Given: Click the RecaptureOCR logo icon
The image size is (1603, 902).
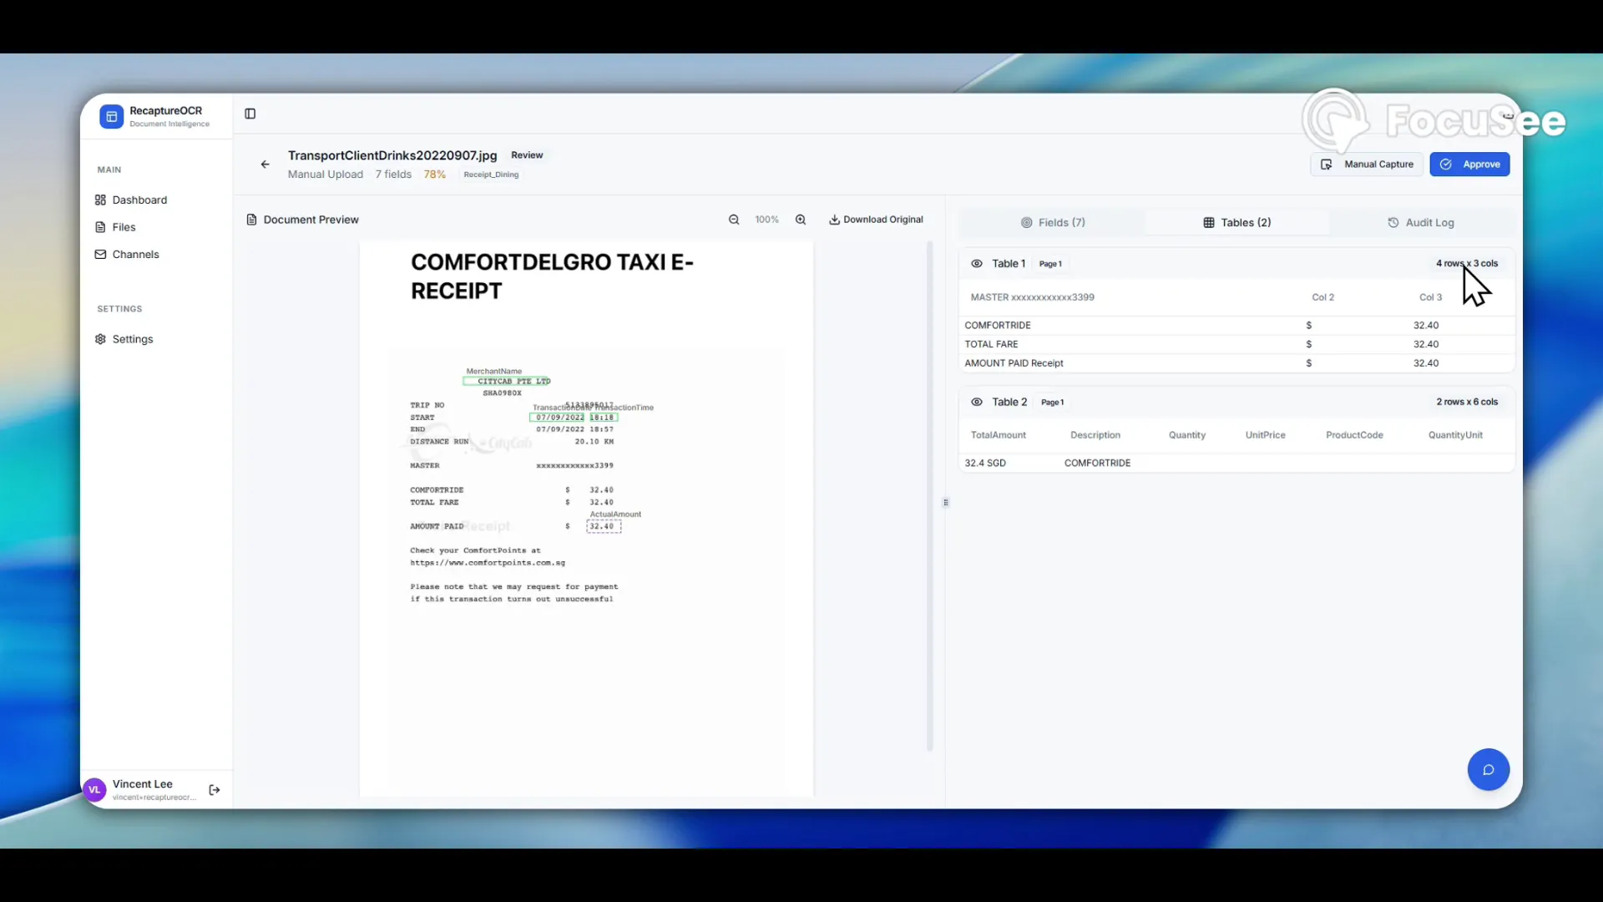Looking at the screenshot, I should tap(111, 117).
